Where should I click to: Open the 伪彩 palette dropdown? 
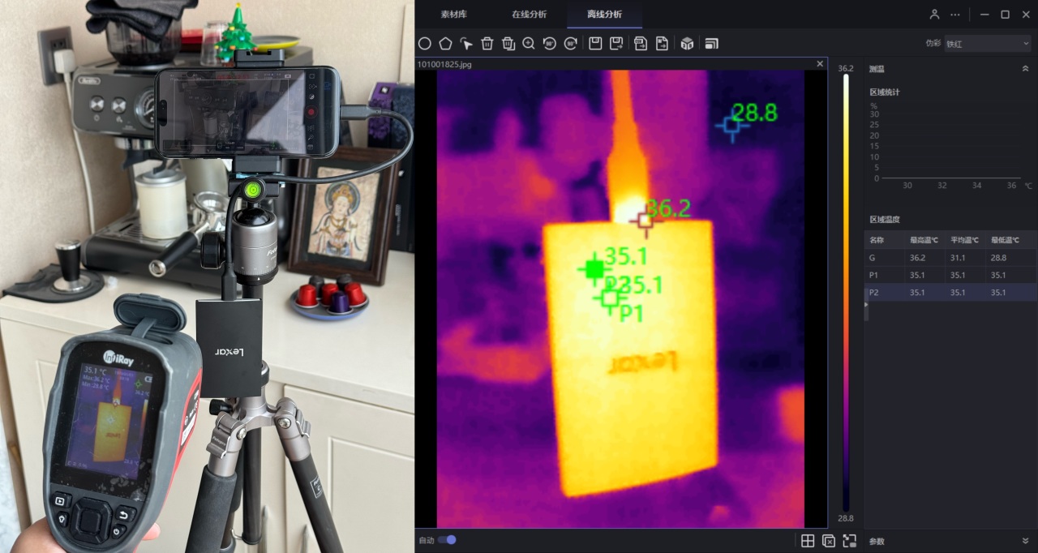pos(987,44)
